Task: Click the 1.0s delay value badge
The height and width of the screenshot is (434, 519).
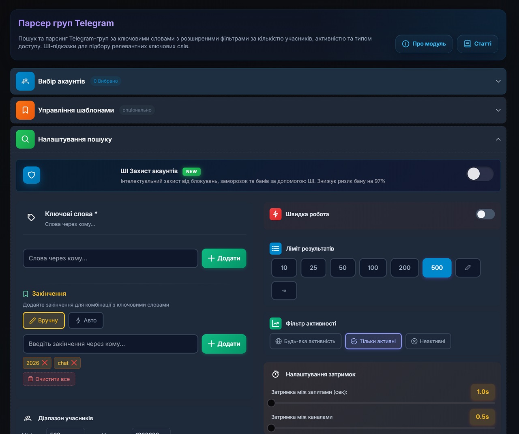Action: [483, 392]
